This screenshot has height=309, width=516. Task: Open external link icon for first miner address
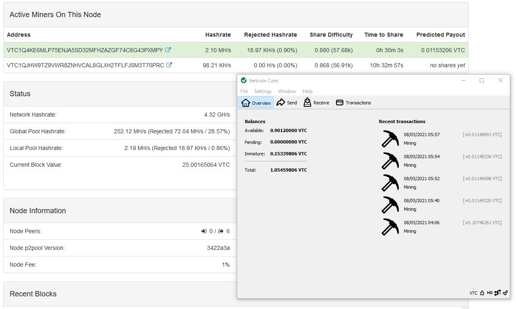click(x=168, y=50)
